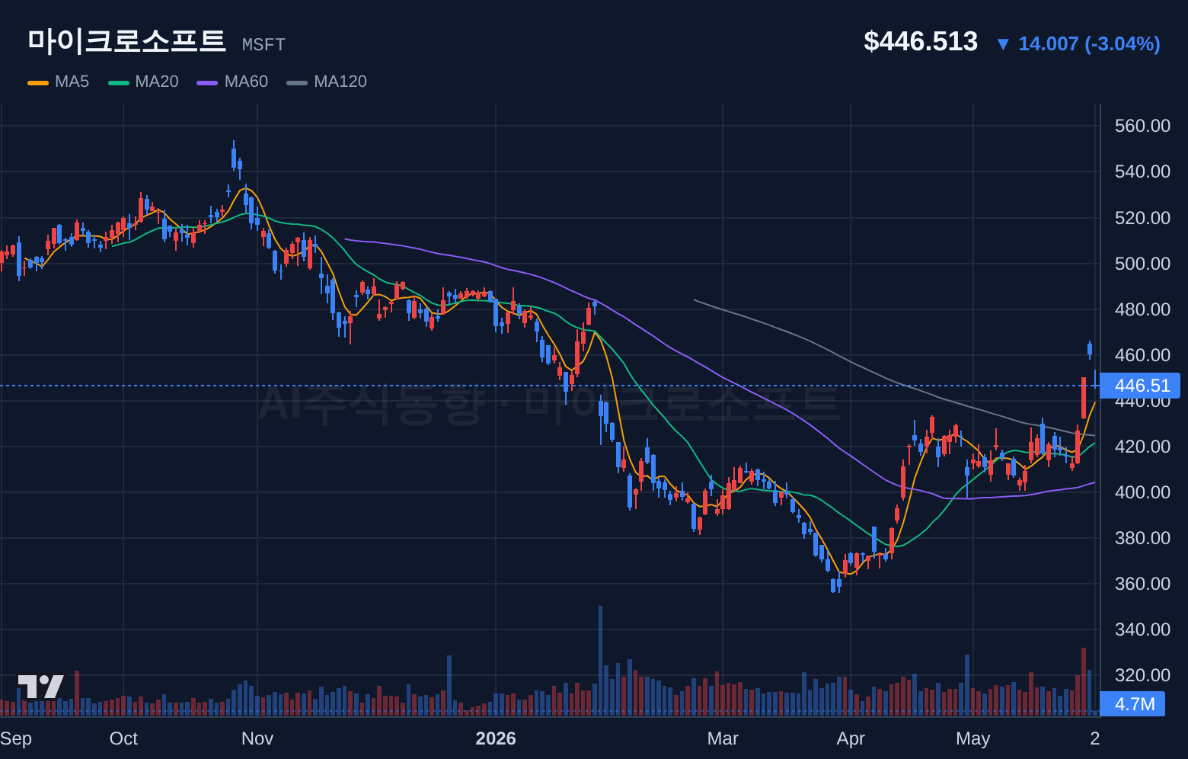Image resolution: width=1188 pixels, height=759 pixels.
Task: Click the $446.513 current price
Action: 921,41
